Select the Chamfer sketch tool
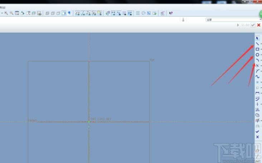 [x=257, y=71]
